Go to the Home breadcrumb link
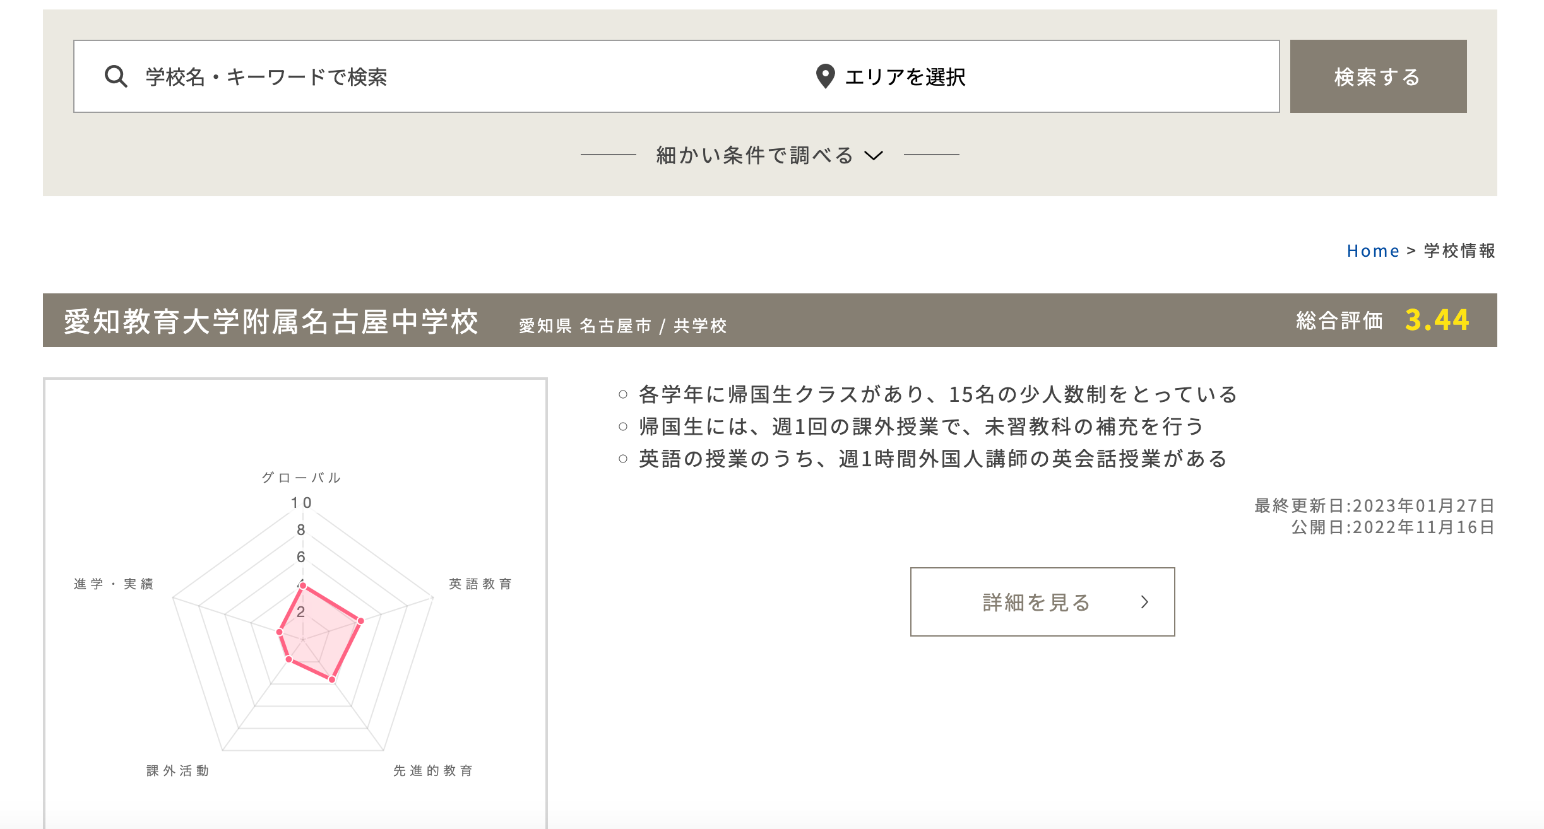Screen dimensions: 1544x829 click(1372, 251)
